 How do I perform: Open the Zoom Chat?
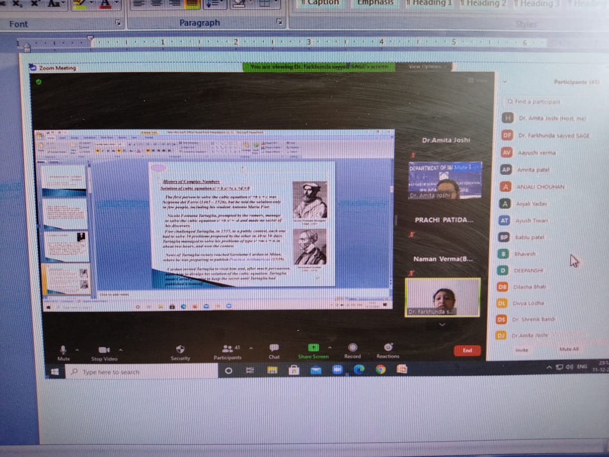coord(274,351)
